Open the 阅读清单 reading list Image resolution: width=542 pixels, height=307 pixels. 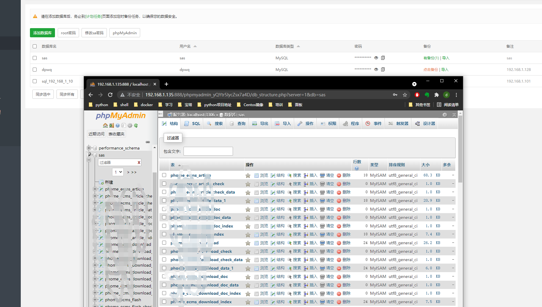pos(448,105)
